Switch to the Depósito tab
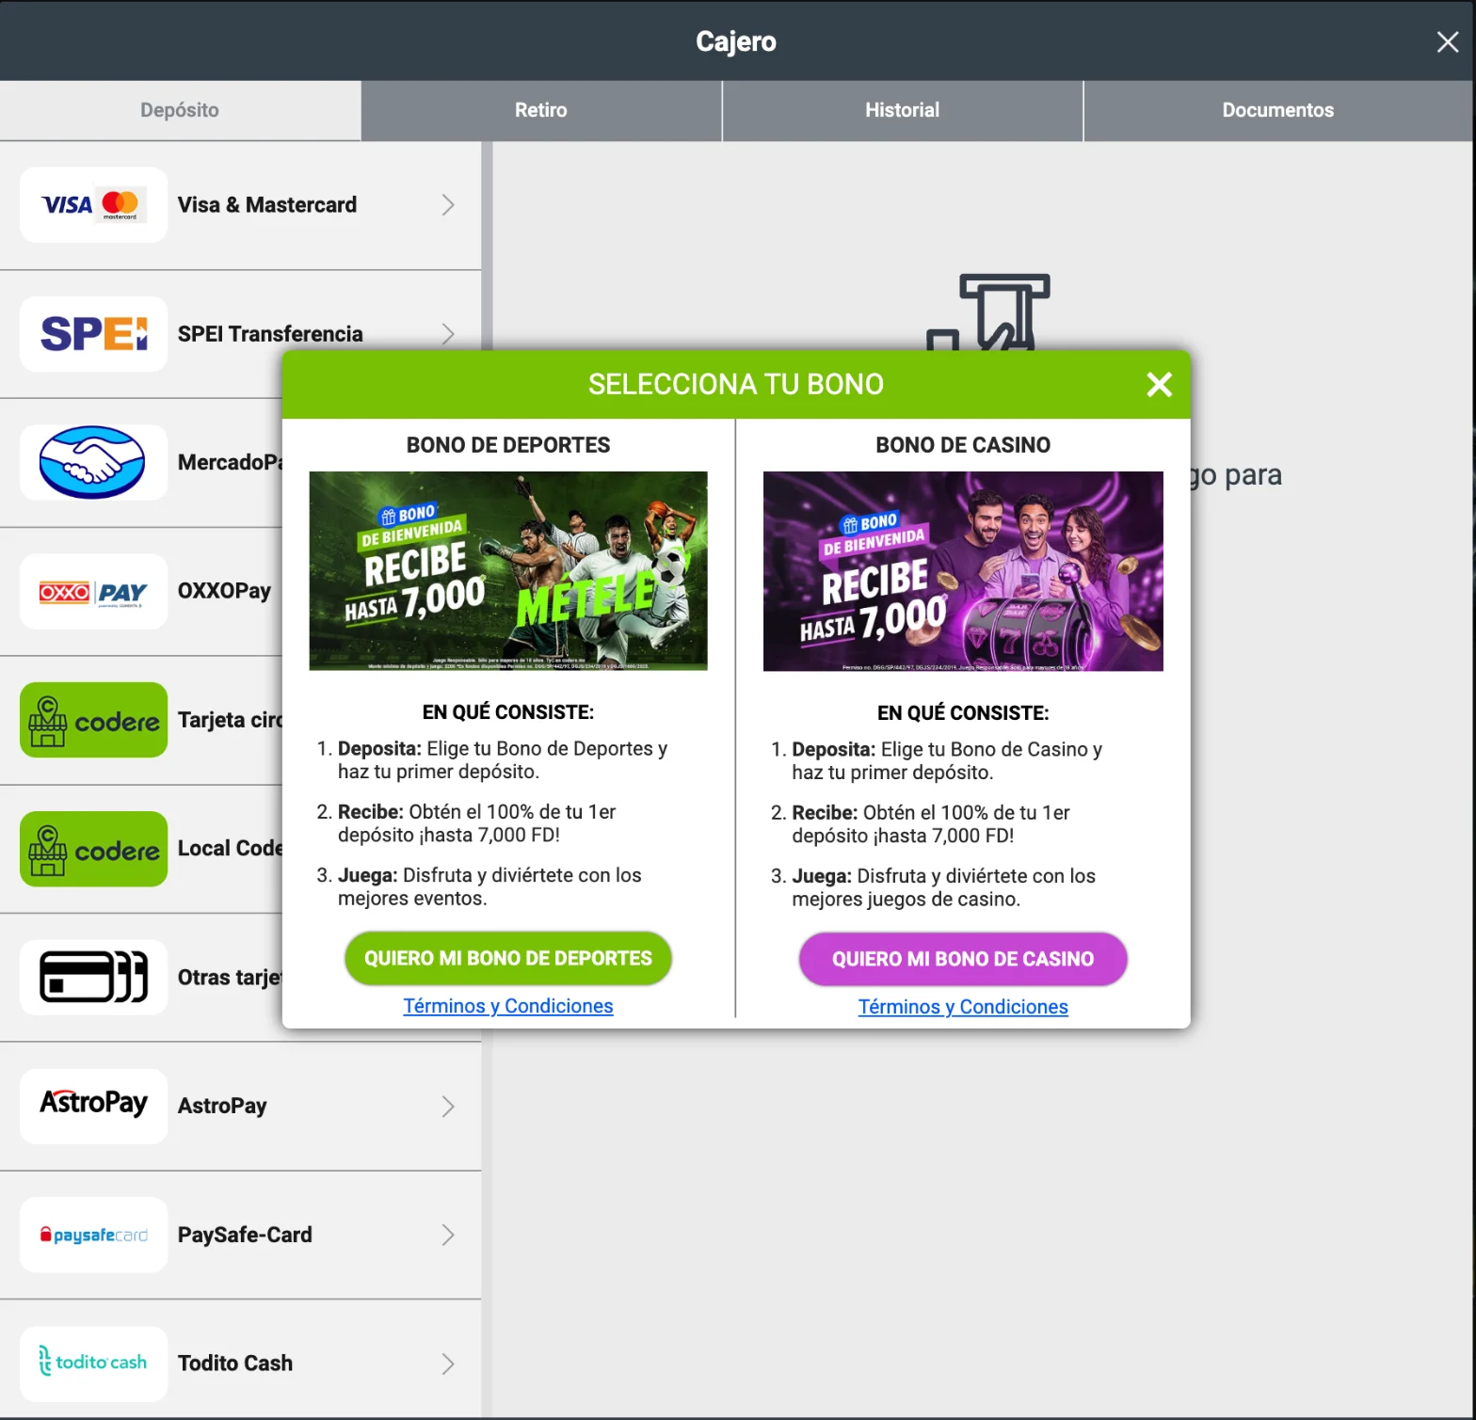The height and width of the screenshot is (1420, 1476). pos(180,110)
